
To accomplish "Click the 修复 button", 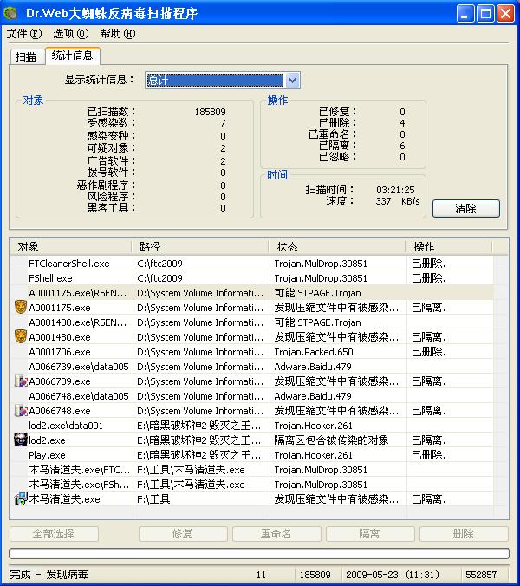I will 183,534.
